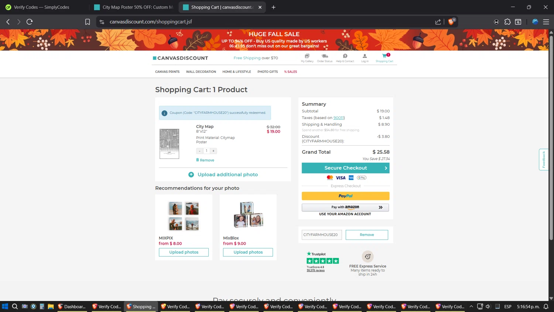This screenshot has width=554, height=312.
Task: Open the 59,578 reviews Trustpilot link
Action: coord(315,270)
